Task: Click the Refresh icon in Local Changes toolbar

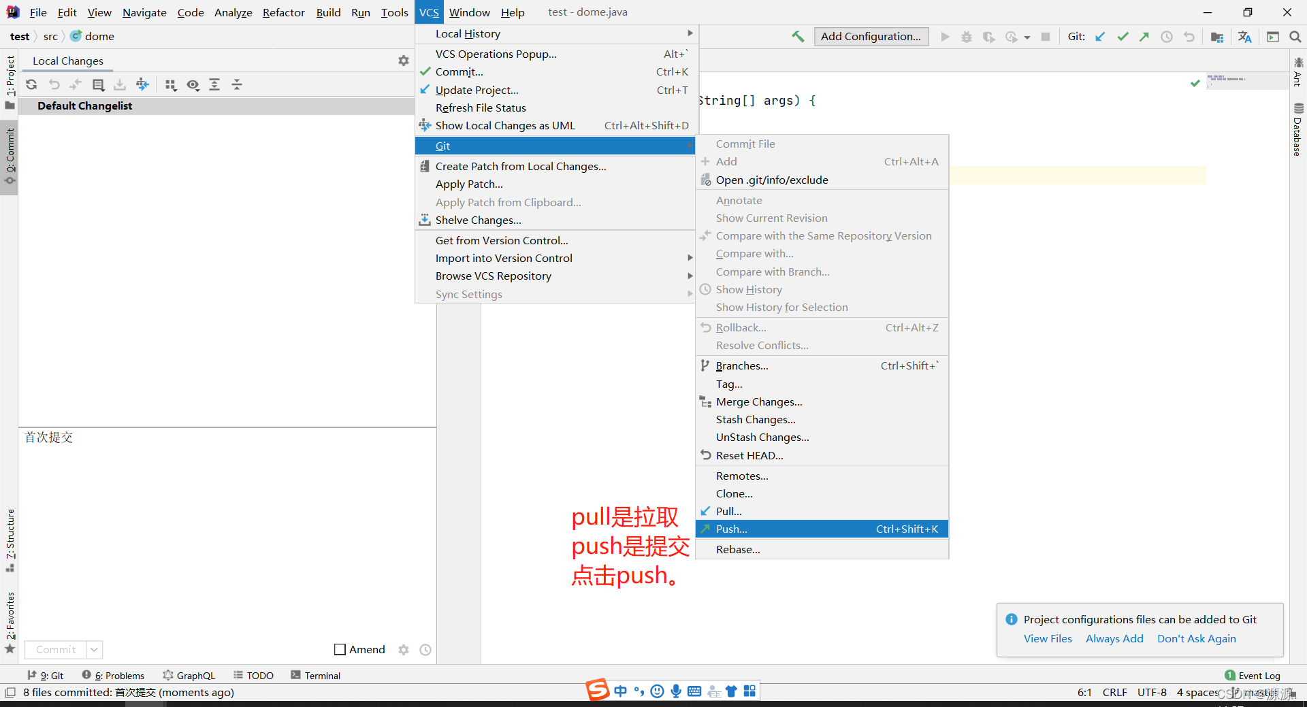Action: [x=31, y=84]
